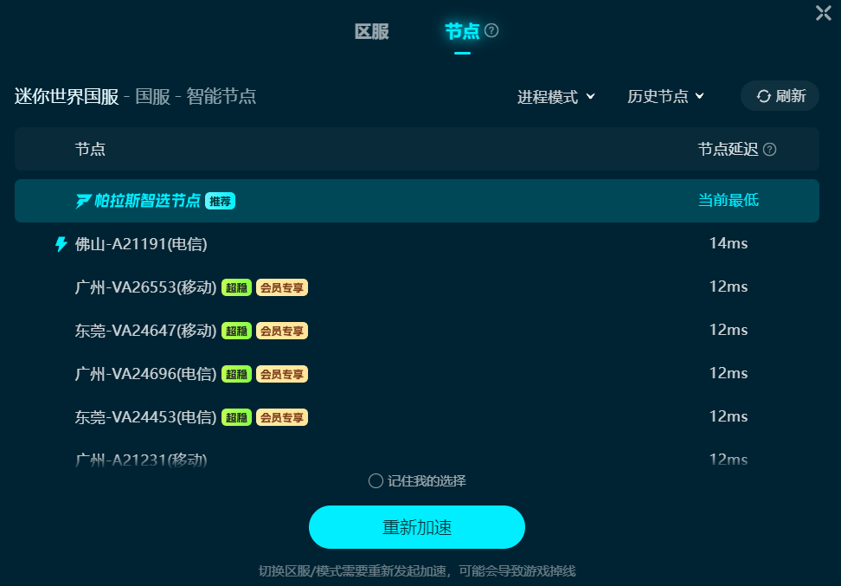The image size is (841, 586).
Task: Expand the 历史节点 dropdown
Action: 665,97
